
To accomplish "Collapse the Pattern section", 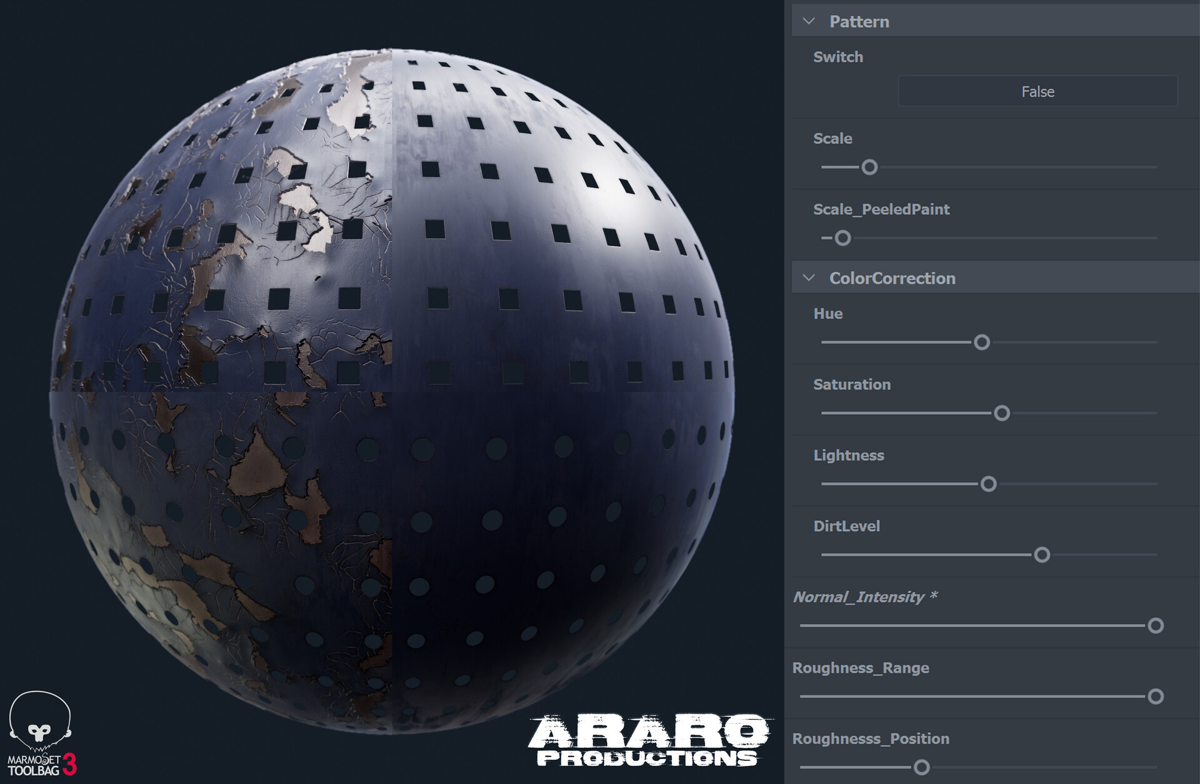I will pyautogui.click(x=809, y=21).
